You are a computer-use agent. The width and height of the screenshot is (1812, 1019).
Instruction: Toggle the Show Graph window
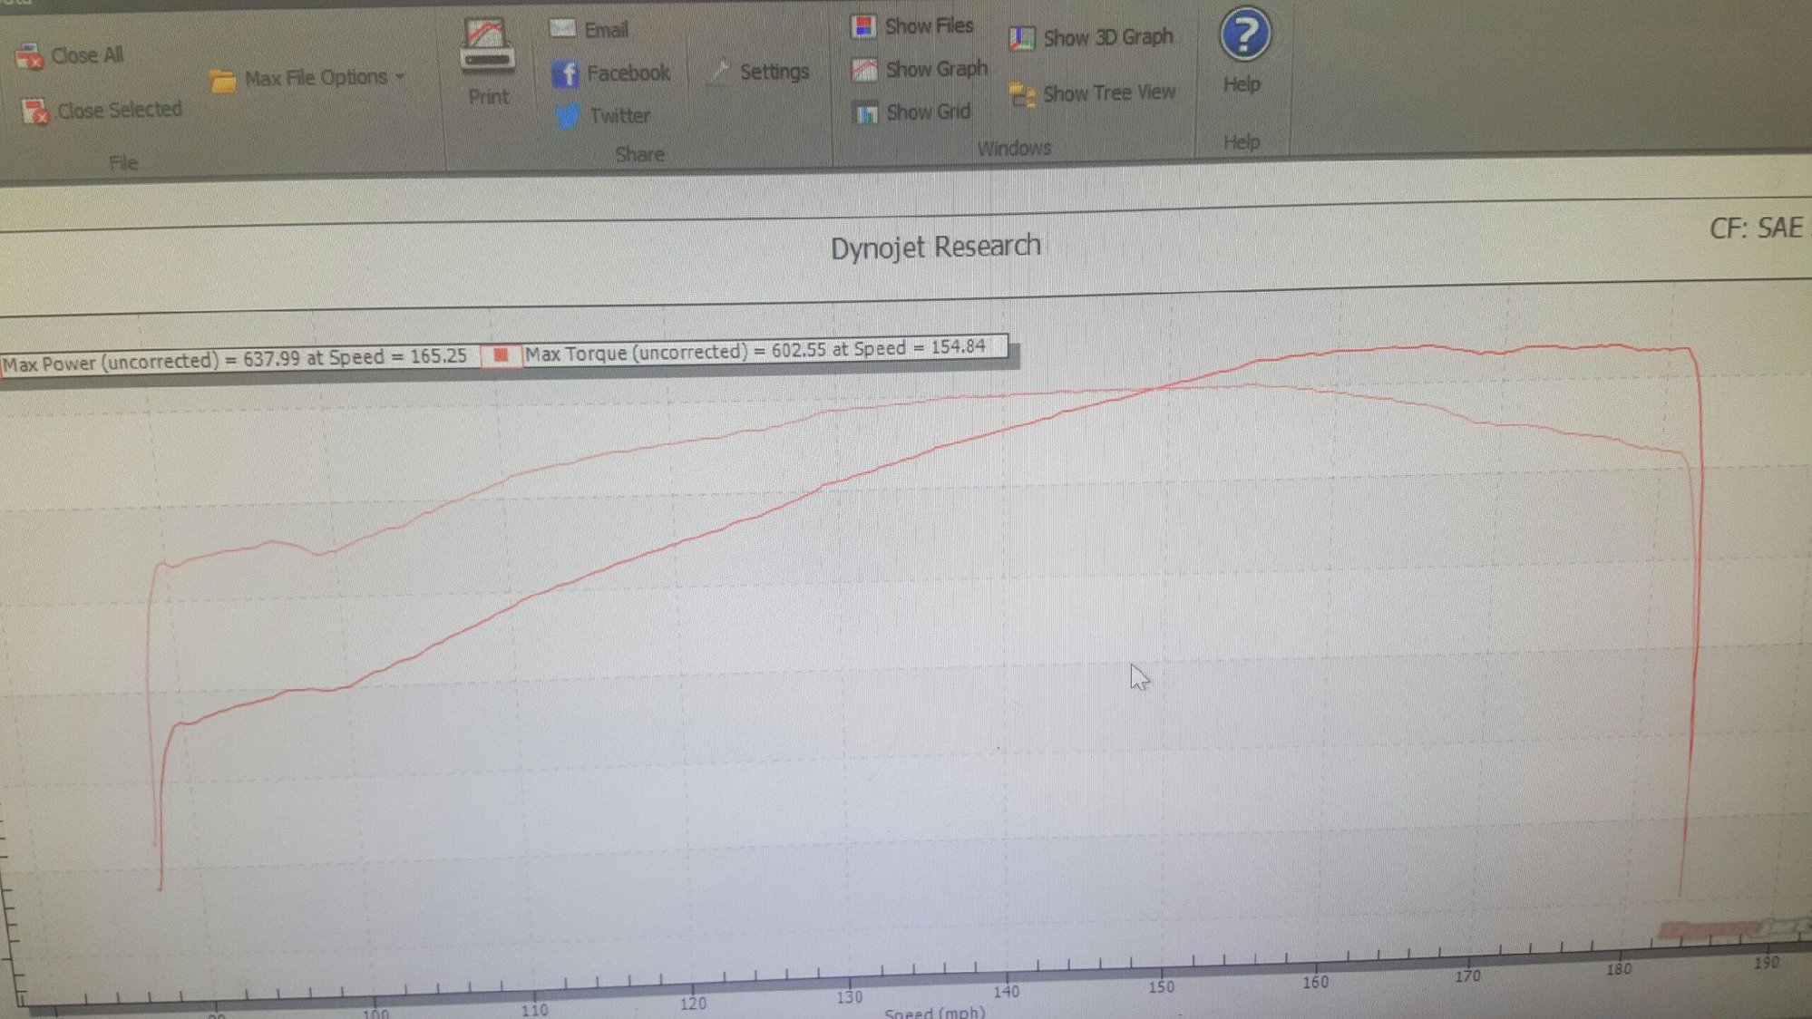coord(919,69)
